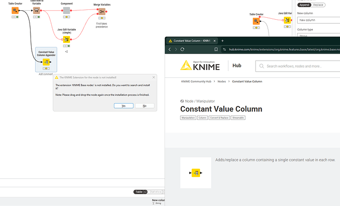Choose the Append output option

click(x=303, y=4)
